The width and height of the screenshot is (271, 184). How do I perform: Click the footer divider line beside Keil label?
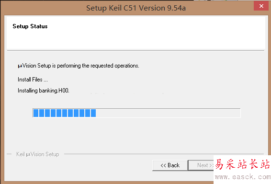click(164, 154)
